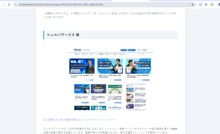Click the interview #02 banner thumbnail
This screenshot has width=220, height=134.
[x=138, y=66]
